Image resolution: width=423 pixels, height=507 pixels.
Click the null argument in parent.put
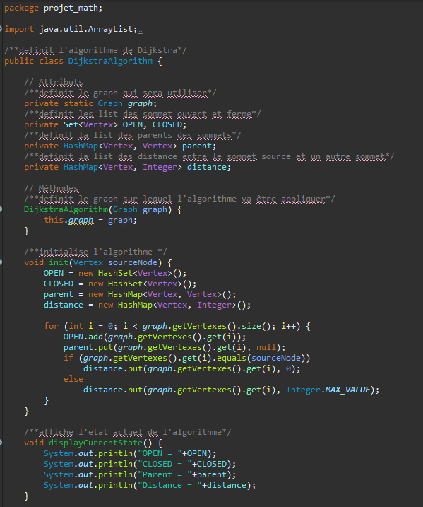pos(266,347)
